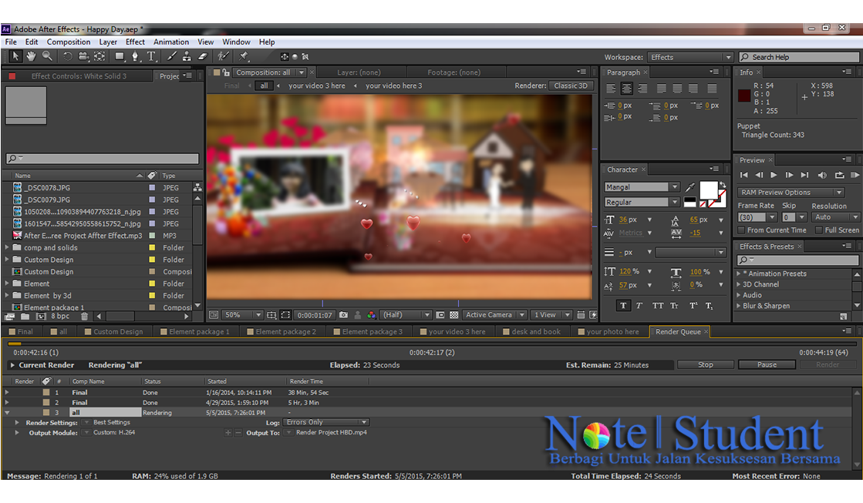
Task: Open the Errors Only log dropdown
Action: (x=325, y=422)
